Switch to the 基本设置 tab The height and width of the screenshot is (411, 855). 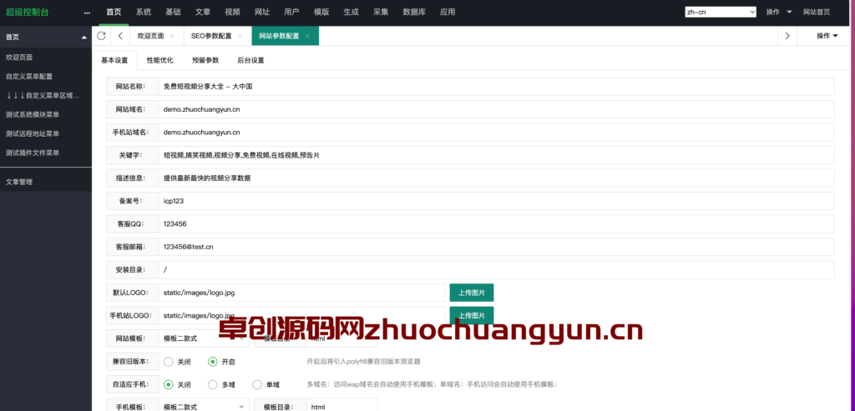click(114, 60)
